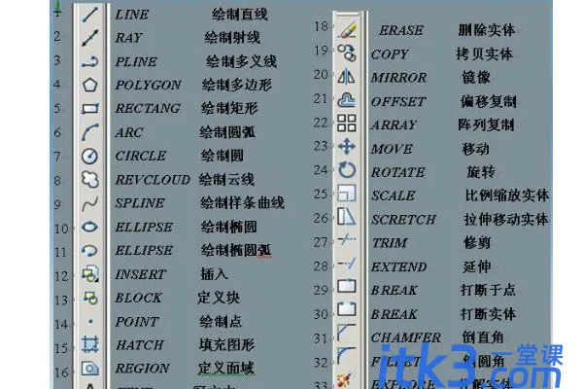Click the Circle tool icon
583x389 pixels.
point(89,156)
